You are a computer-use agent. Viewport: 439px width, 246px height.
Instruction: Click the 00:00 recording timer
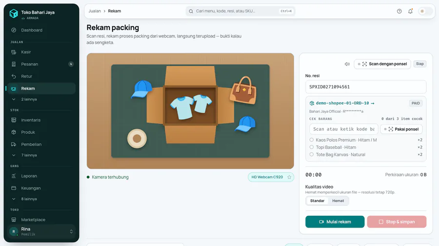click(313, 175)
